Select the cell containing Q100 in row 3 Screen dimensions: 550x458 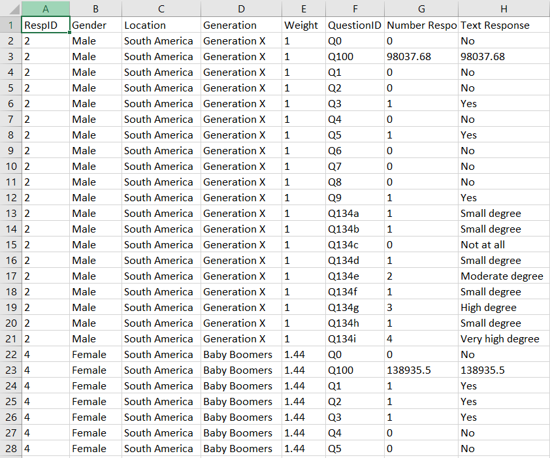(354, 57)
